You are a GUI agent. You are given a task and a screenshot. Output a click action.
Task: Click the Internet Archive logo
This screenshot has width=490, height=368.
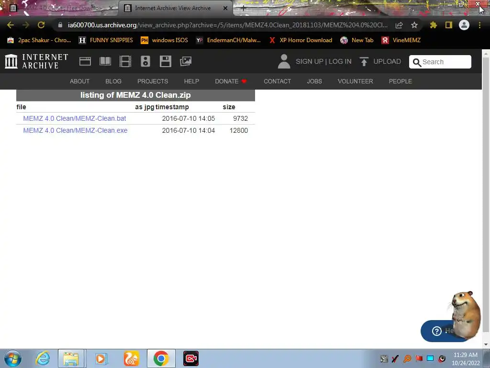point(36,61)
